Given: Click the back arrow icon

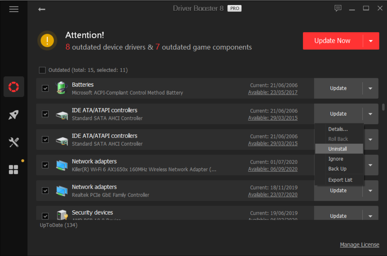Looking at the screenshot, I should (x=42, y=9).
